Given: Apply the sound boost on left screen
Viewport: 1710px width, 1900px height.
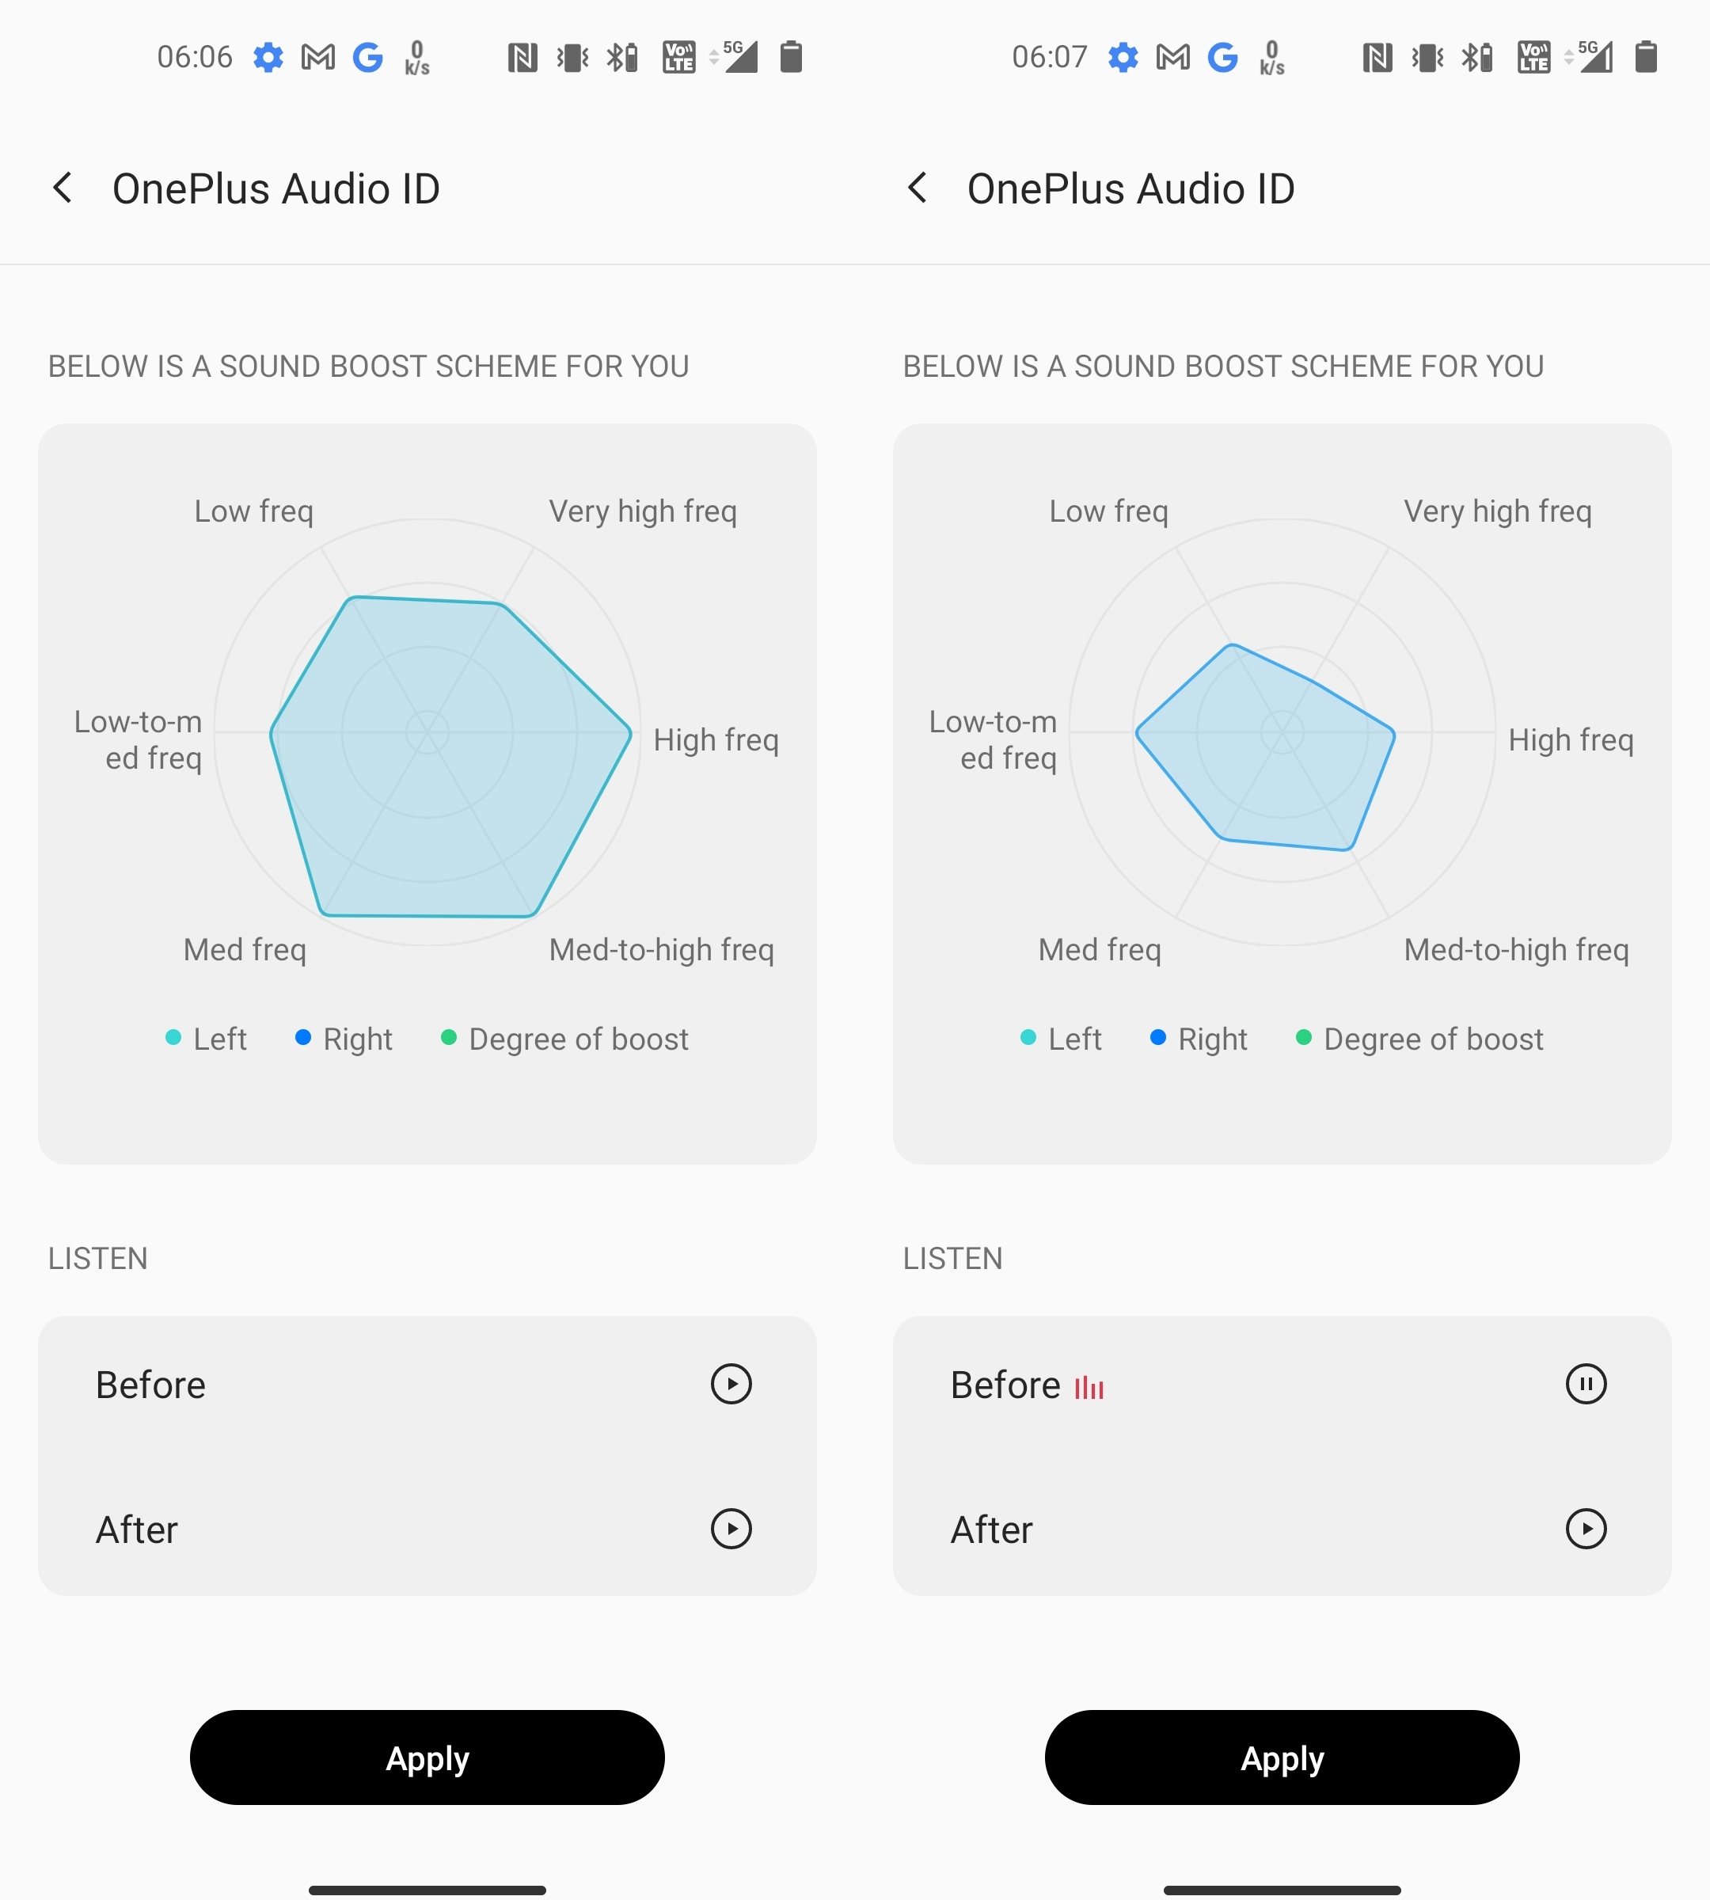Looking at the screenshot, I should [x=427, y=1757].
